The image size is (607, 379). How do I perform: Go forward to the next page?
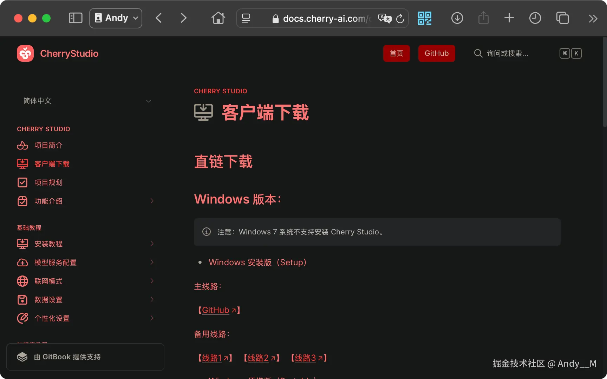coord(183,18)
